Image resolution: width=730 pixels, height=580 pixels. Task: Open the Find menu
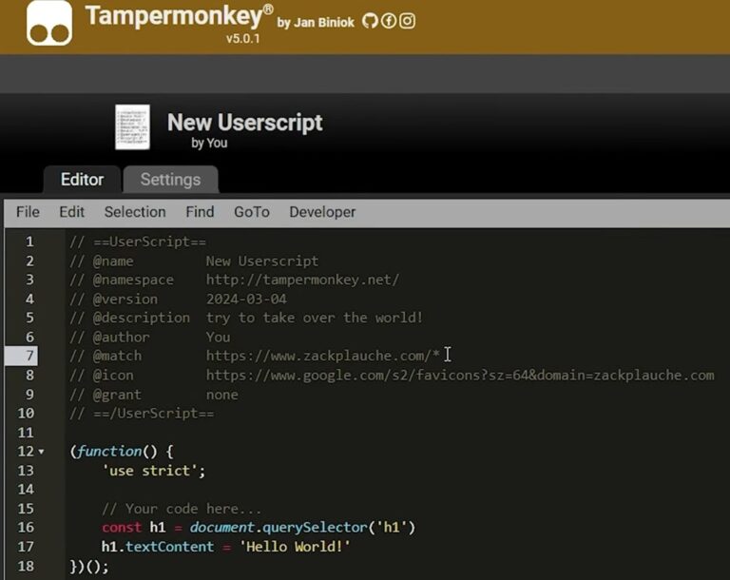[x=200, y=212]
